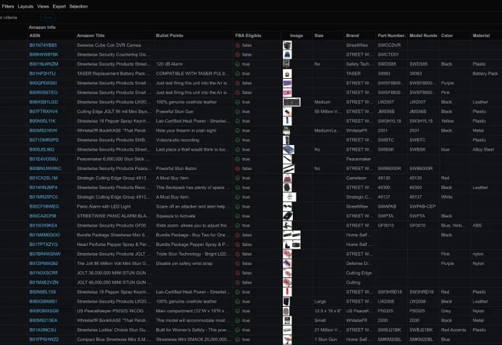Open ASIN link B01FPSHWZ2

(44, 339)
